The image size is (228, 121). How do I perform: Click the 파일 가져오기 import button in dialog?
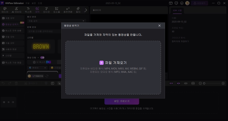coord(113,63)
